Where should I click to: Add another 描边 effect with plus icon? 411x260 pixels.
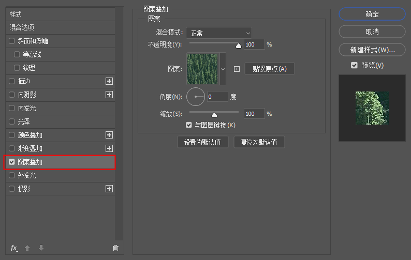tap(109, 81)
